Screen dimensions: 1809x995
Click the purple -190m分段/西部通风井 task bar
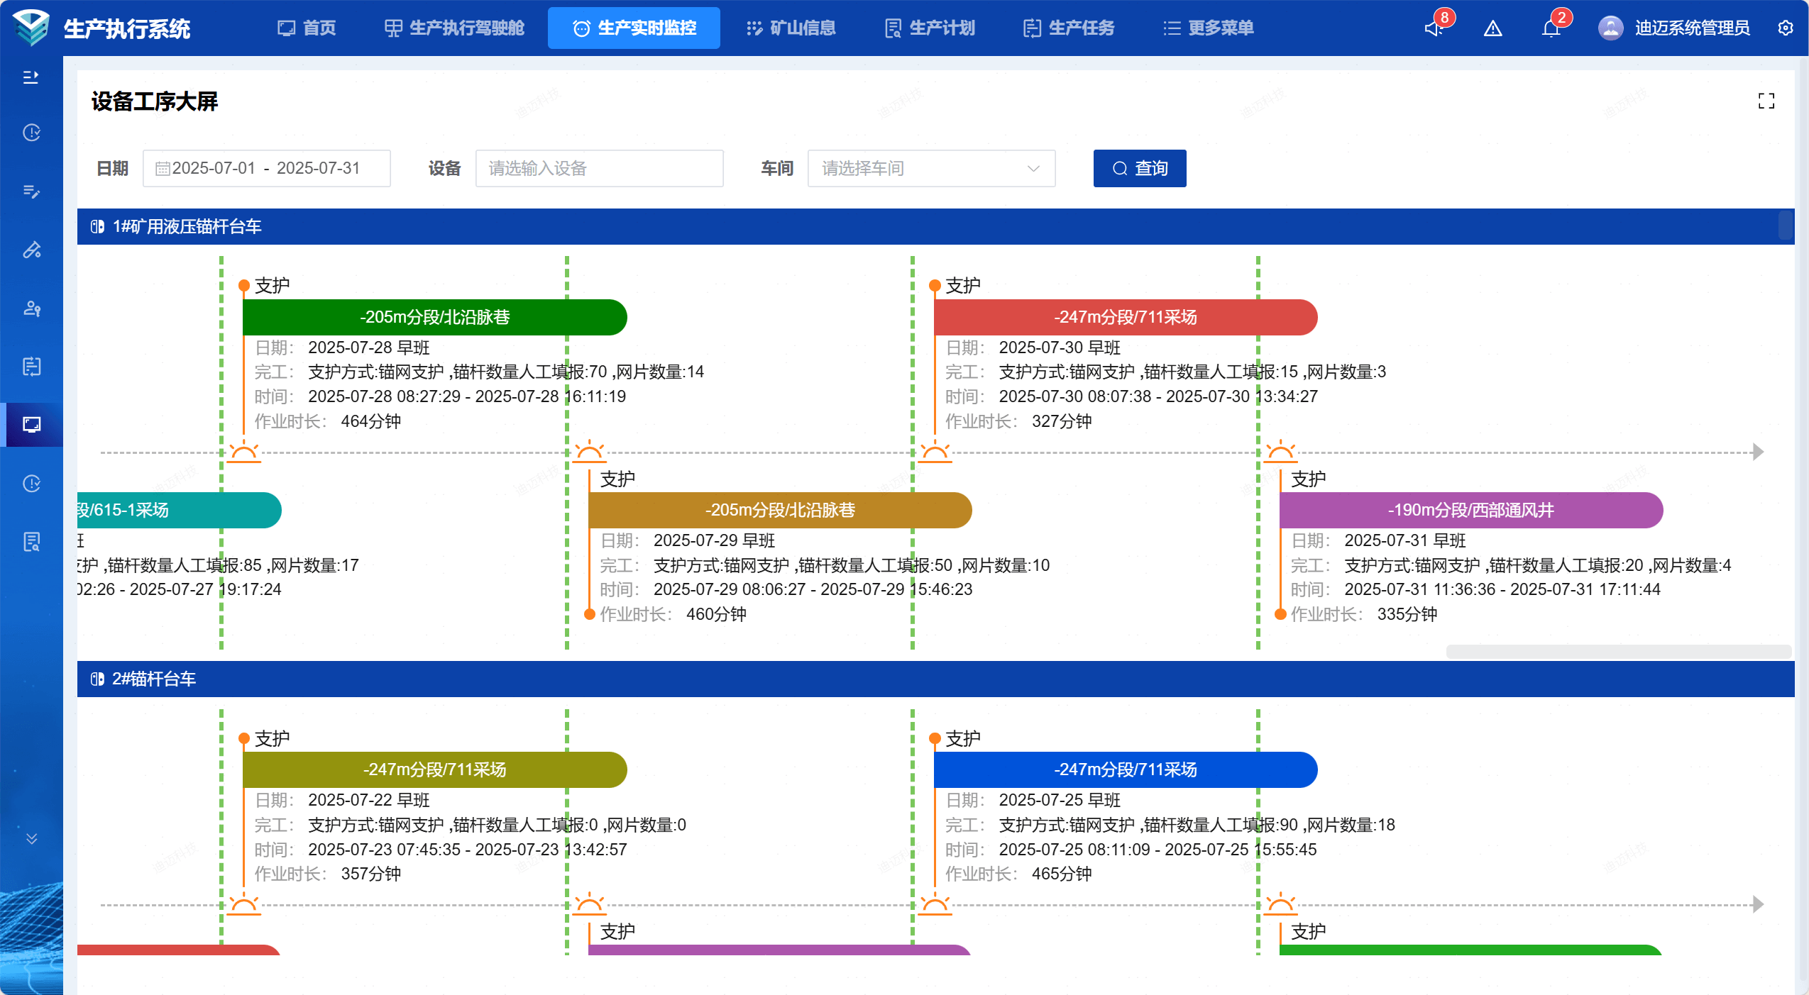point(1471,510)
